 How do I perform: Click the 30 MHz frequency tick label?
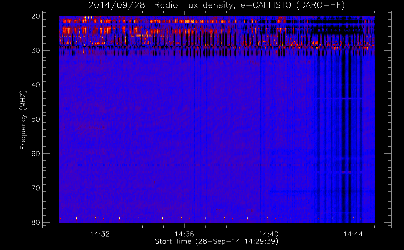tap(36, 50)
